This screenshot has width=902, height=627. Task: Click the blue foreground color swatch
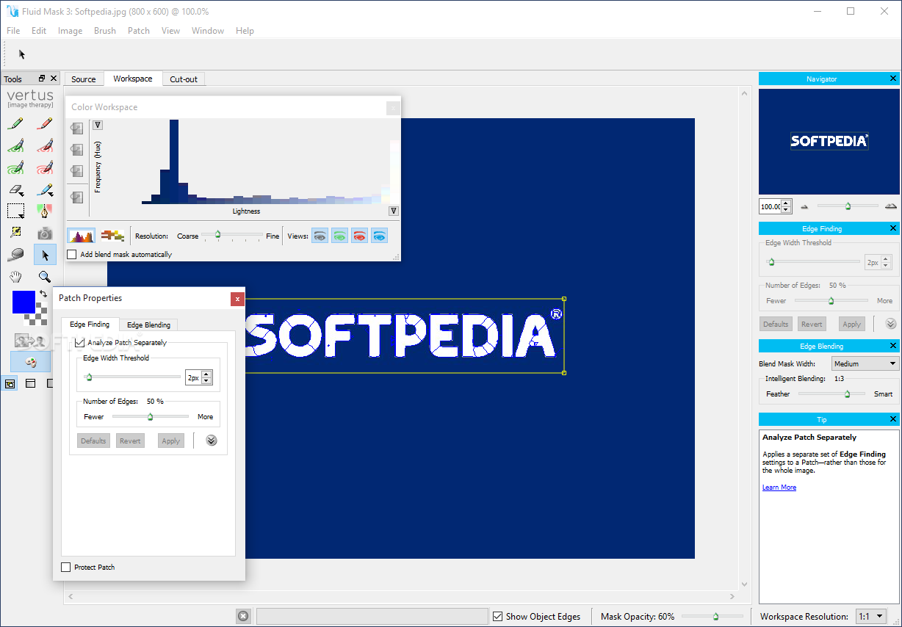coord(22,302)
